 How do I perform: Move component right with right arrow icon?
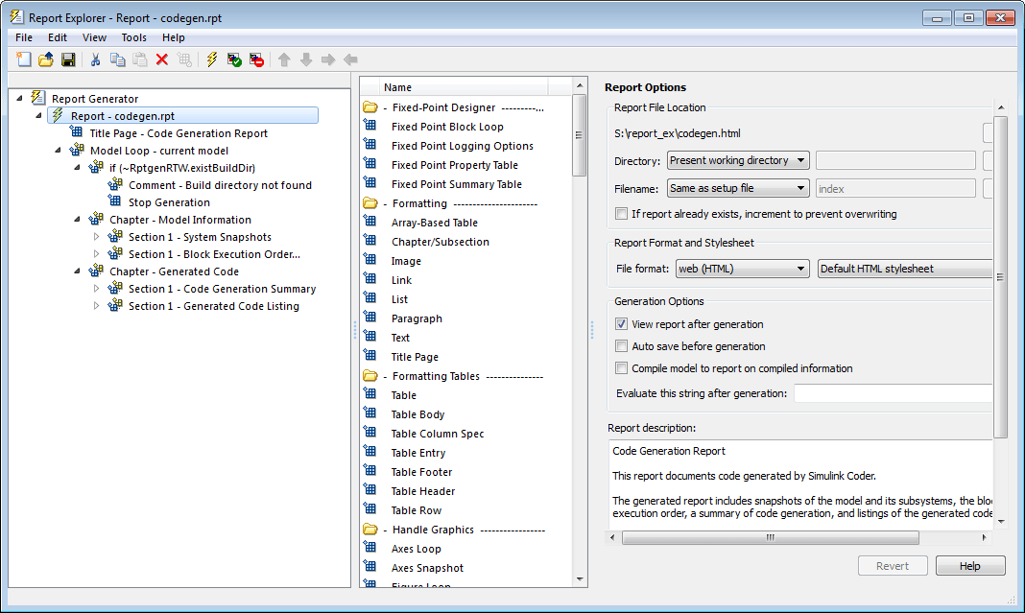click(x=328, y=60)
